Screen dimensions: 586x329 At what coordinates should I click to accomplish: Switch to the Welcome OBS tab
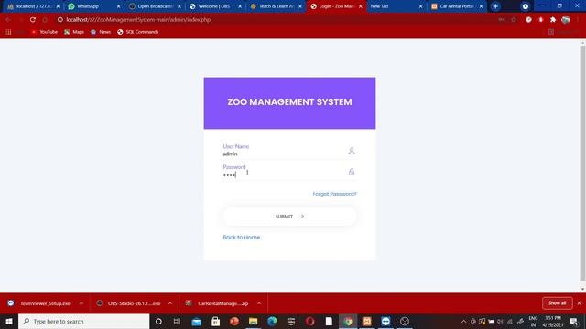point(215,6)
